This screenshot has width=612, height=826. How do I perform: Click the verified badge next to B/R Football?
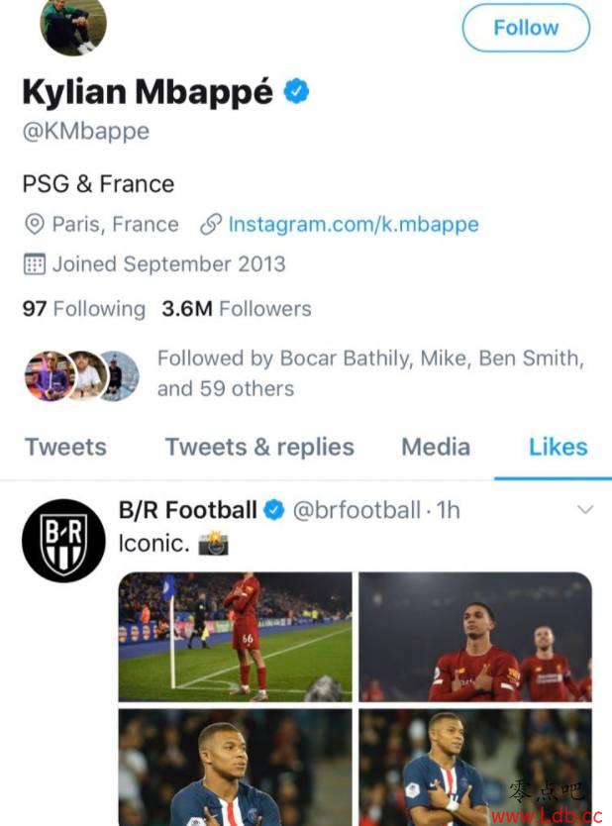[274, 510]
